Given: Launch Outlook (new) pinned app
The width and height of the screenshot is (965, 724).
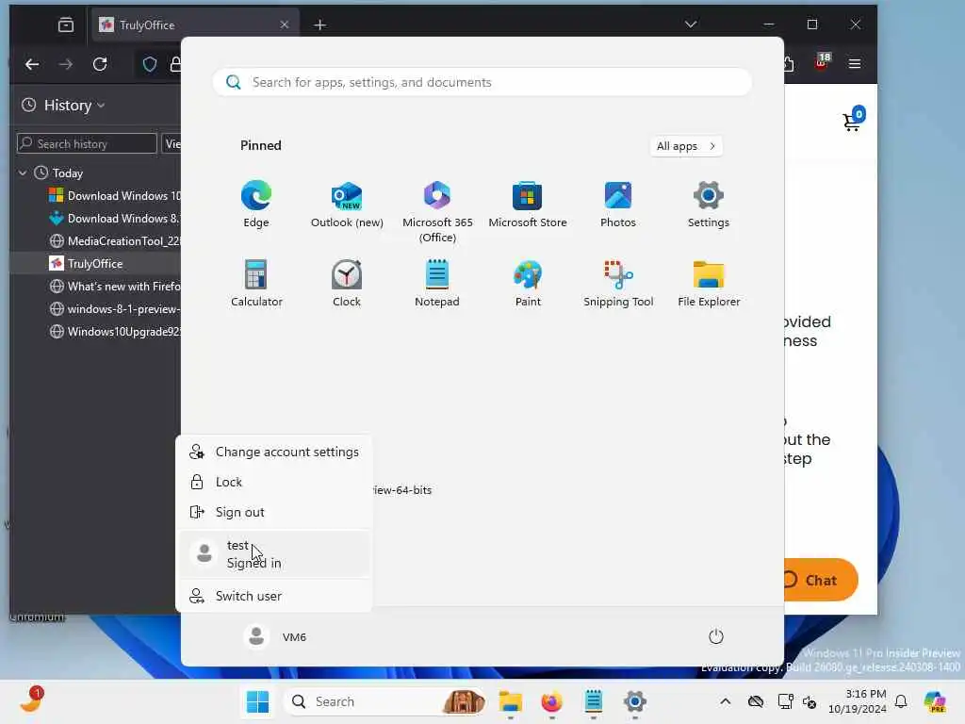Looking at the screenshot, I should point(347,204).
